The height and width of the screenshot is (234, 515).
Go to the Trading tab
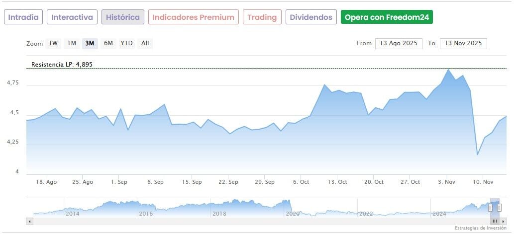pos(262,17)
